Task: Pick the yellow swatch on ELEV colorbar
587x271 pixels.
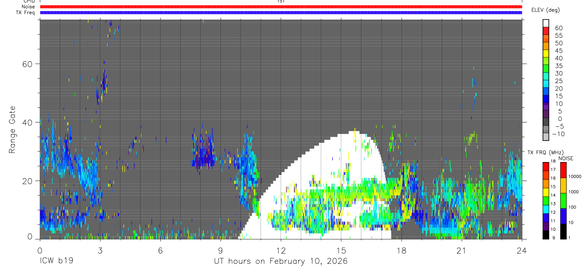Action: click(546, 53)
